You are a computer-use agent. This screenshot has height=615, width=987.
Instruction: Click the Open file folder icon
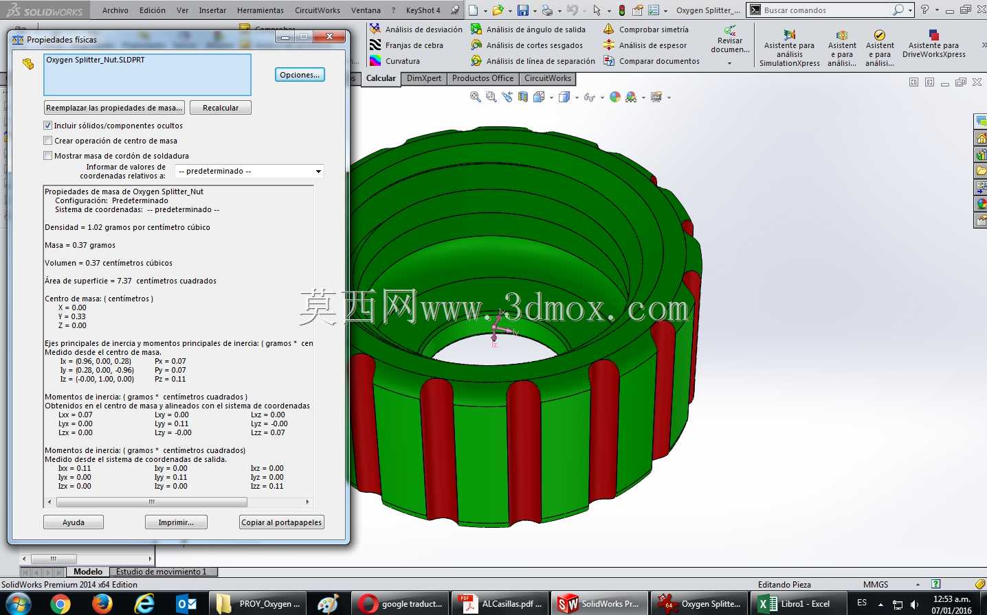pos(498,10)
